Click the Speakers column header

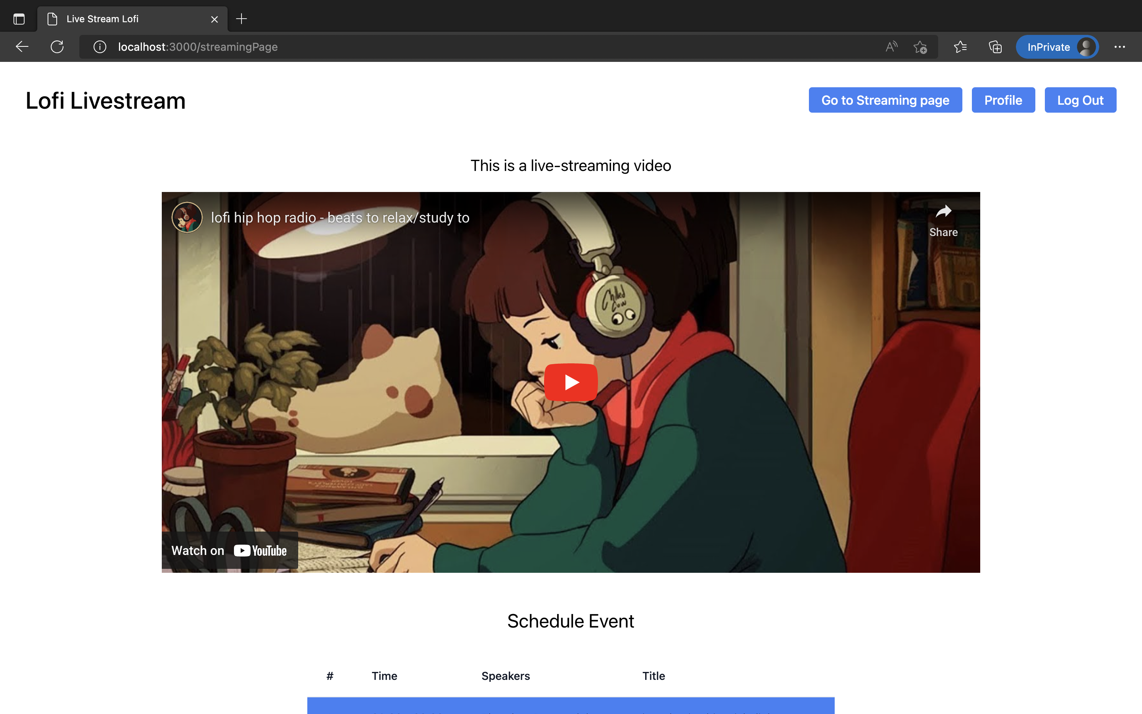click(506, 676)
